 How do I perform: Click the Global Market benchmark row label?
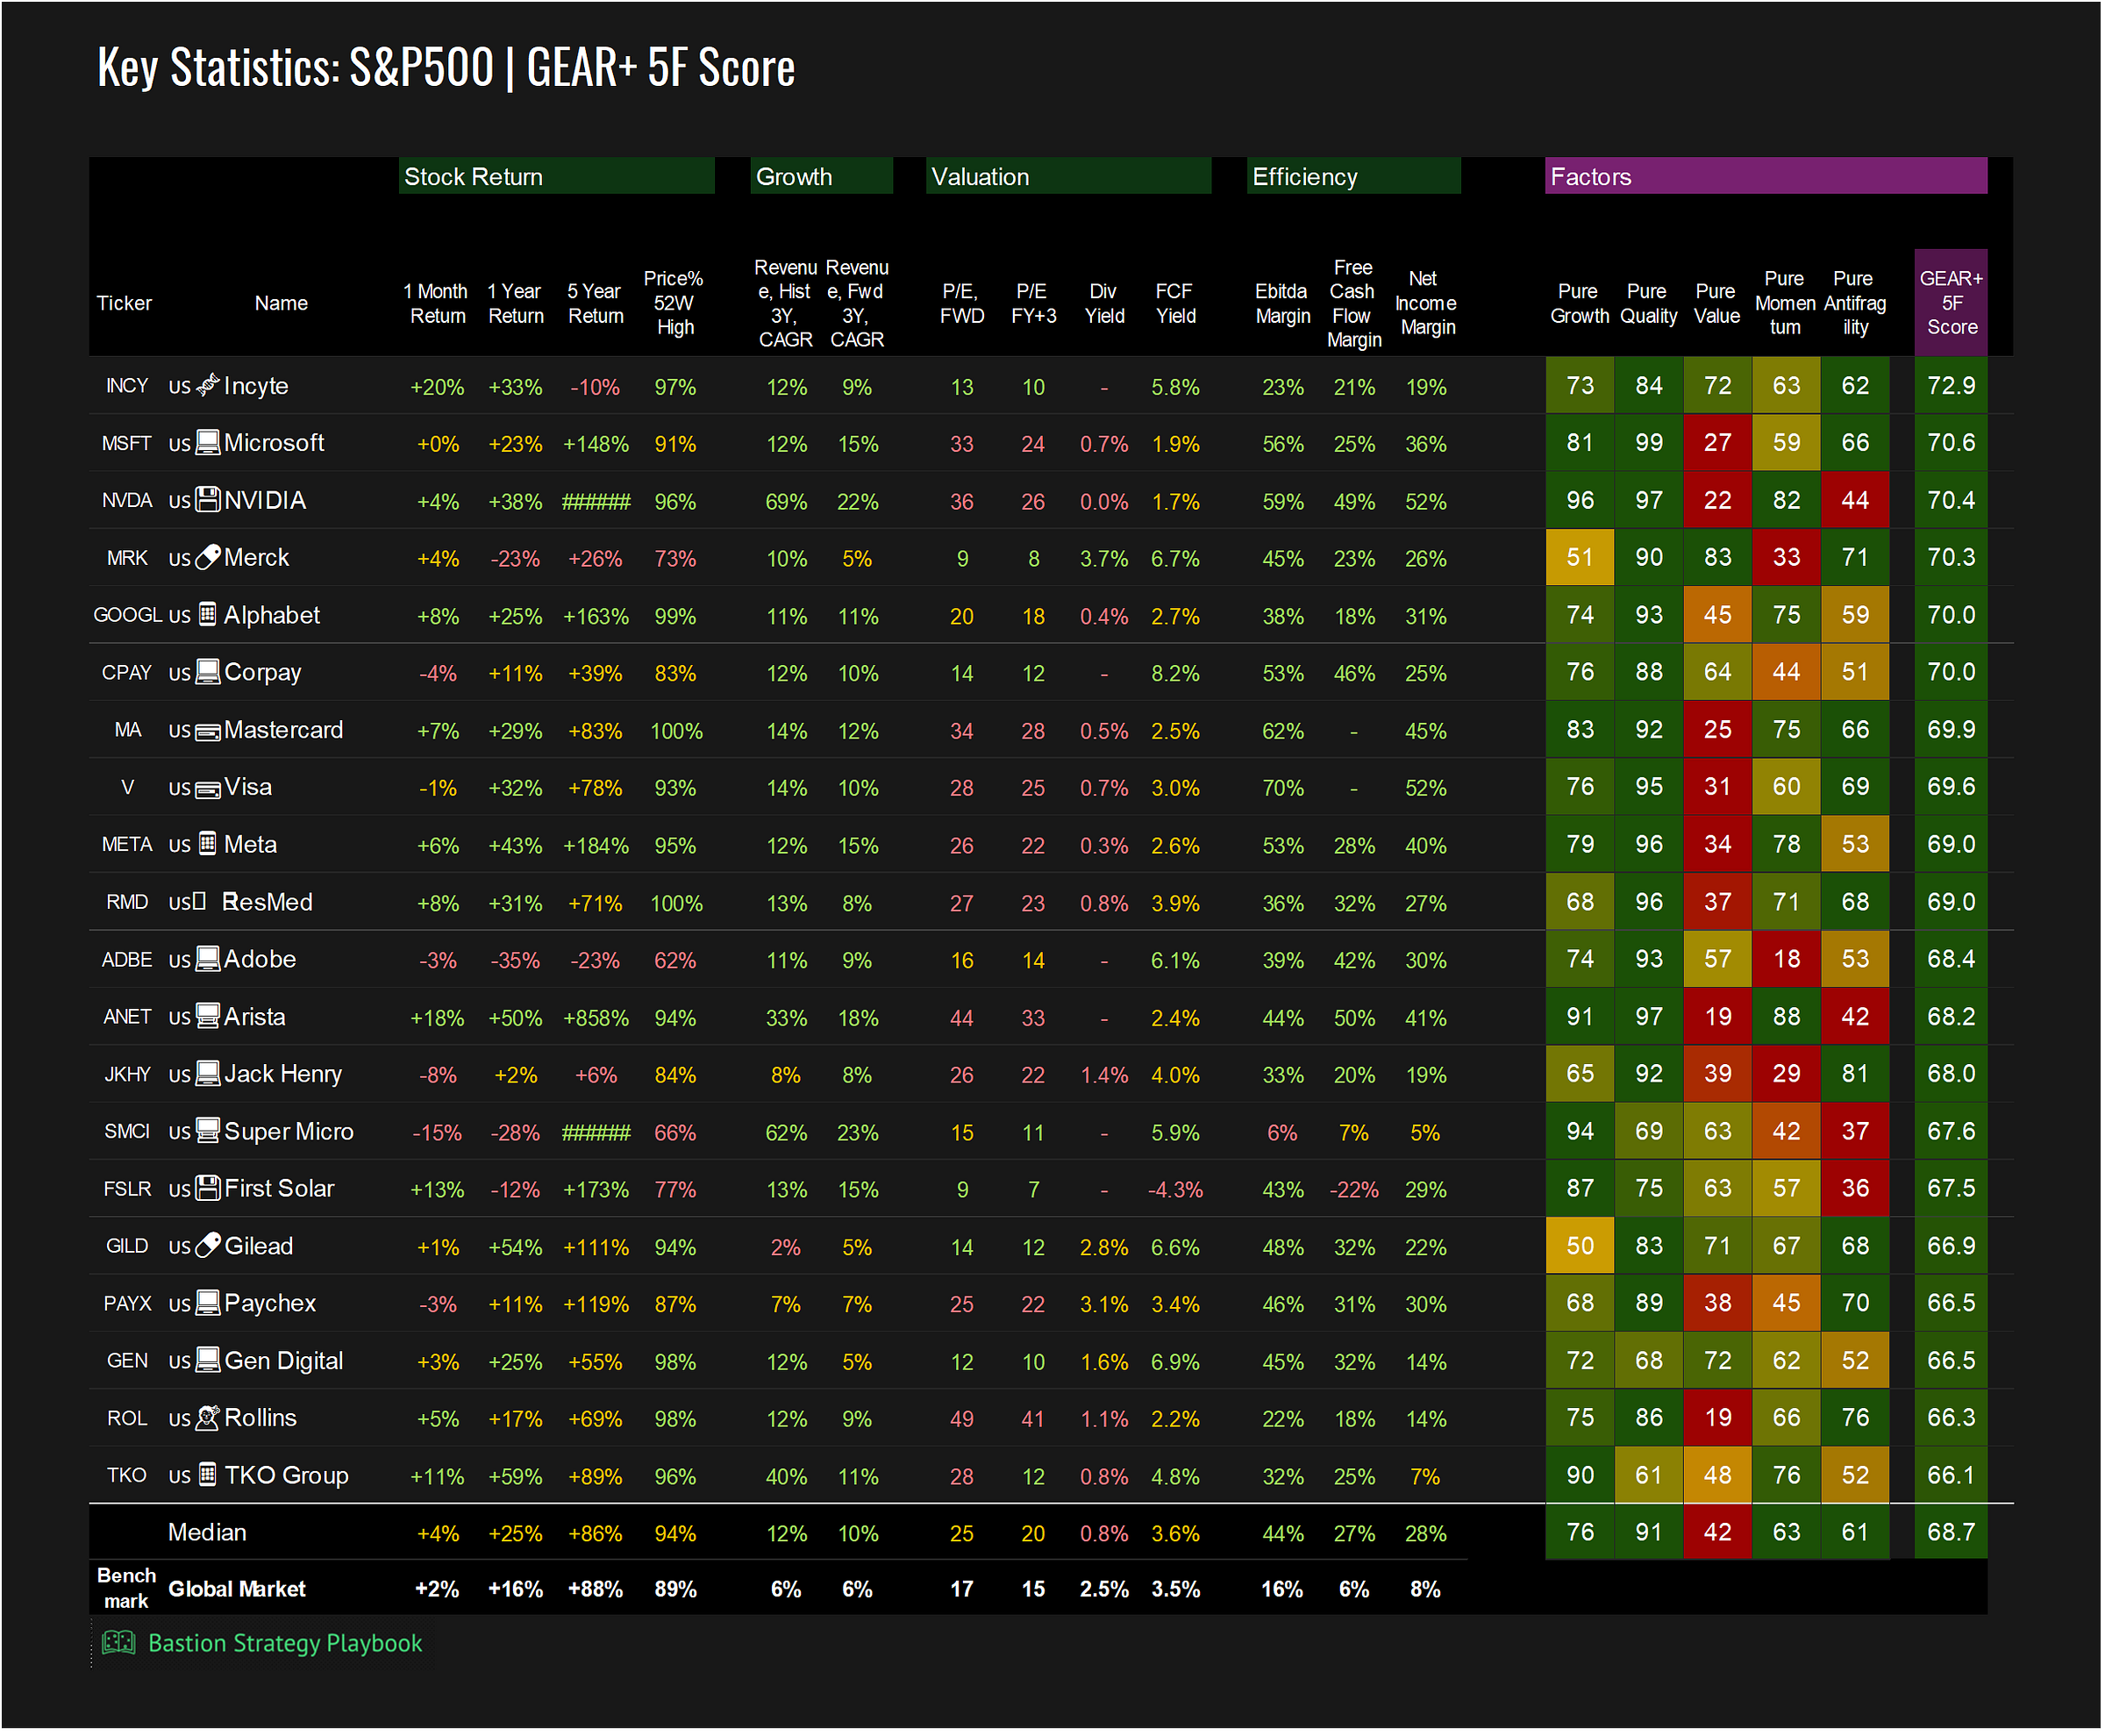[237, 1589]
